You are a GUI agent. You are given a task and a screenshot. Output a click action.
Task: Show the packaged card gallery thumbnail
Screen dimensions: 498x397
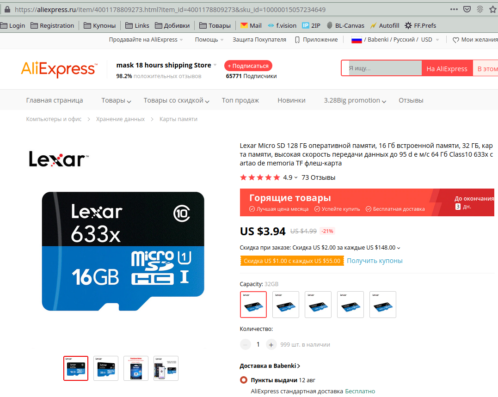135,368
